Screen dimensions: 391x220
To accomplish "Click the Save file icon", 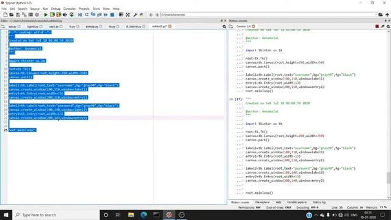I will [x=18, y=15].
